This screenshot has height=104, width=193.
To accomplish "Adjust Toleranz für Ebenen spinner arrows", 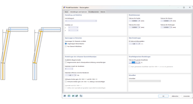I will pos(170,21).
